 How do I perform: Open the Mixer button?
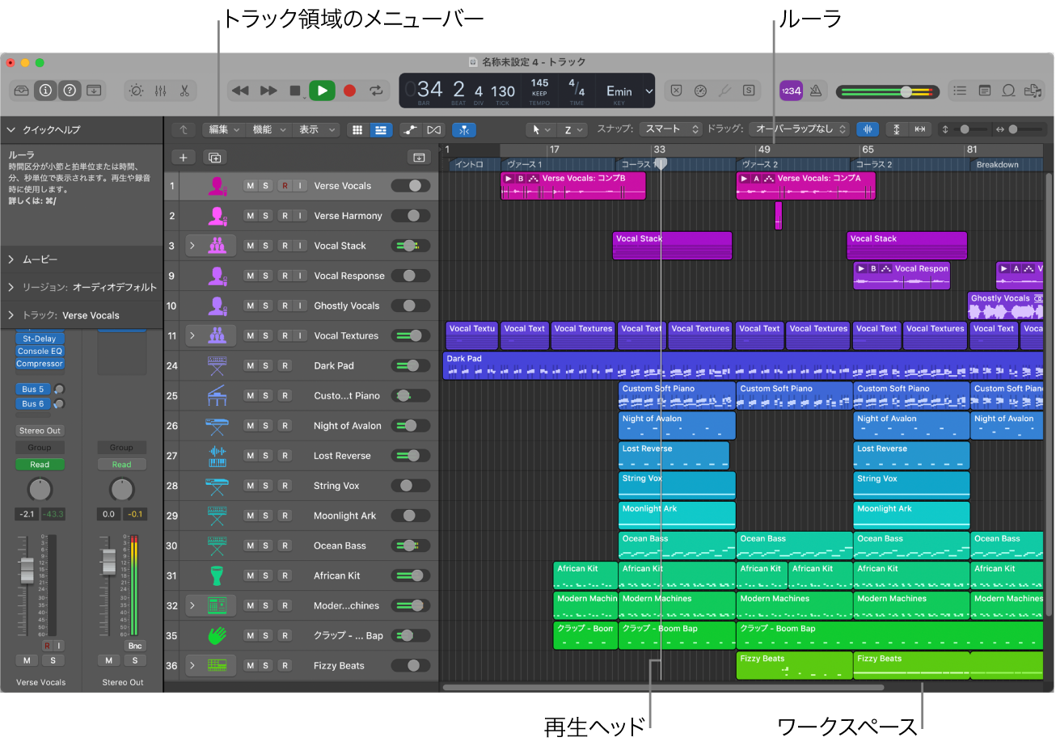[160, 91]
